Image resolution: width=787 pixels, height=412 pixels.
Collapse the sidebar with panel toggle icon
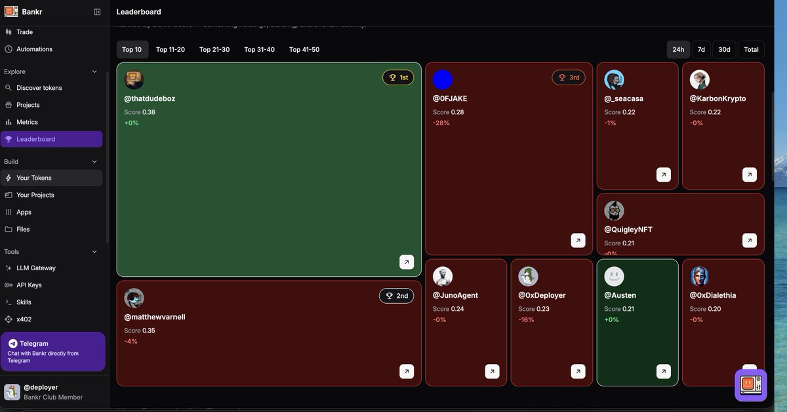tap(97, 12)
